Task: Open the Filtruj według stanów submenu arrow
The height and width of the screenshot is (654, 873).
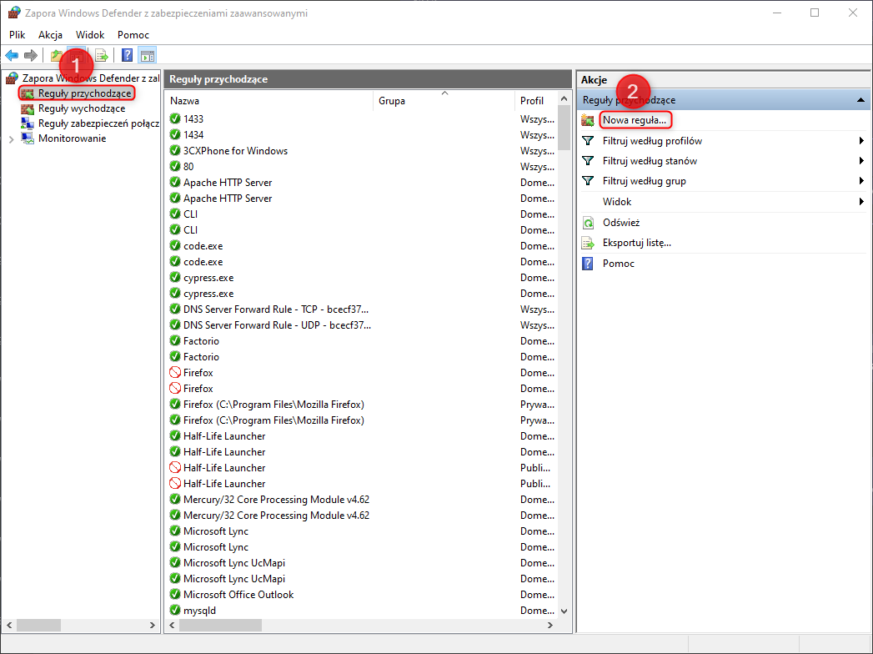Action: pos(861,161)
